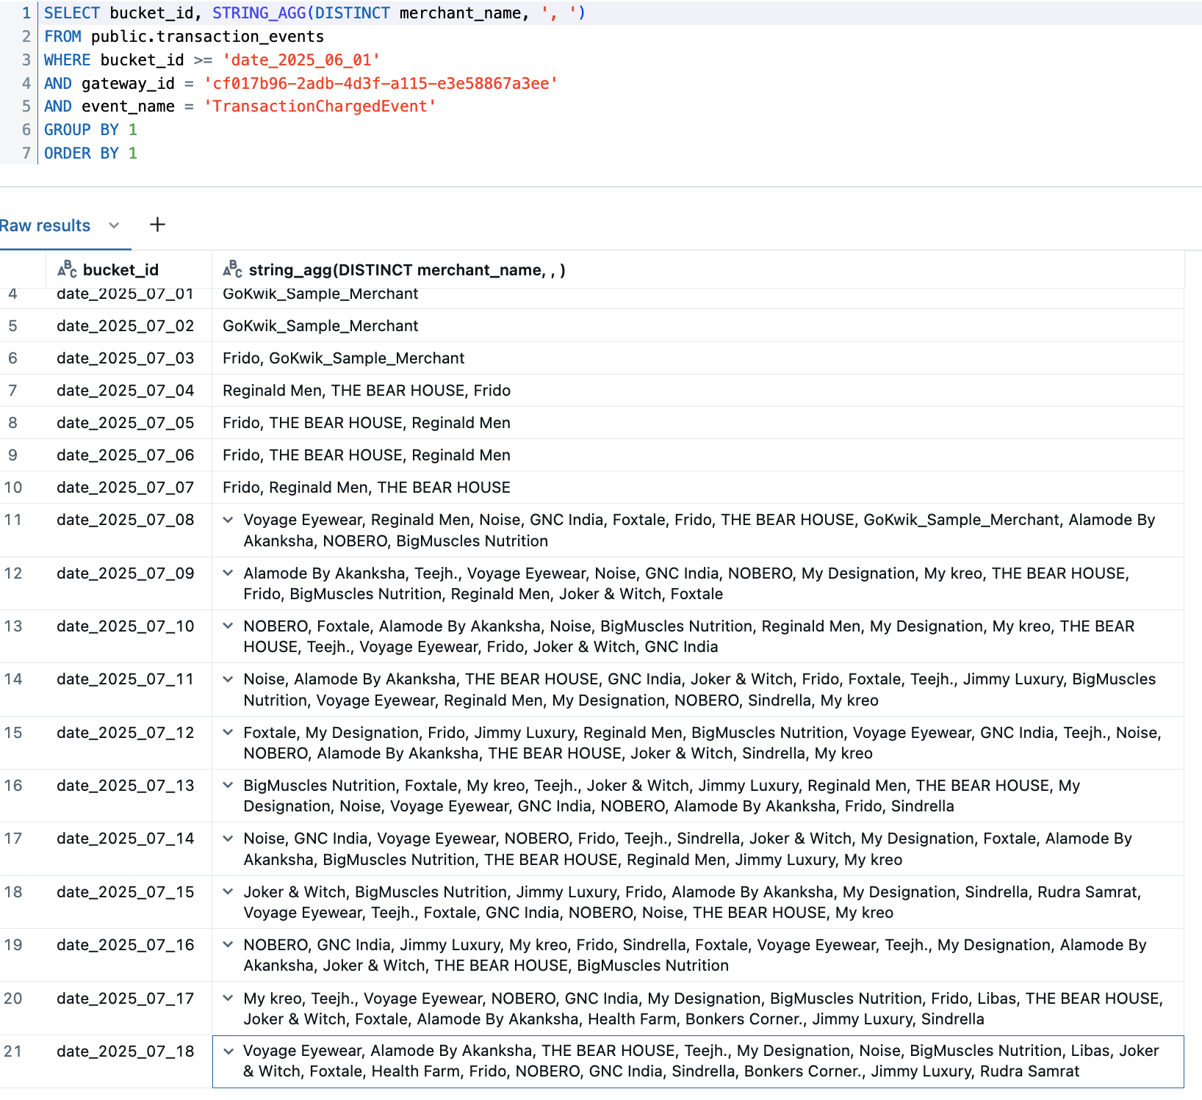
Task: Click row number 21 in results
Action: click(x=13, y=1052)
